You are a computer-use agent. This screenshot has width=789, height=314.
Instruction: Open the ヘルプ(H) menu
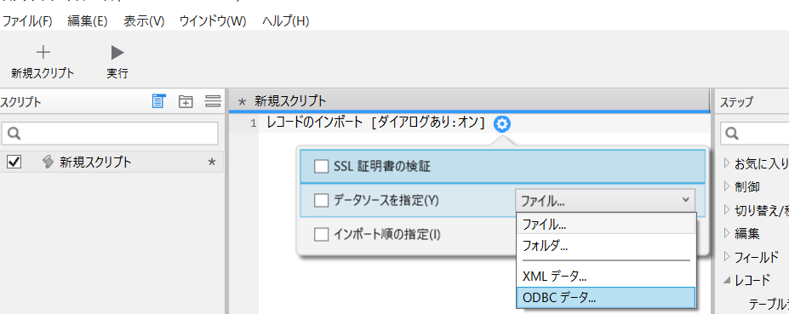click(x=286, y=21)
